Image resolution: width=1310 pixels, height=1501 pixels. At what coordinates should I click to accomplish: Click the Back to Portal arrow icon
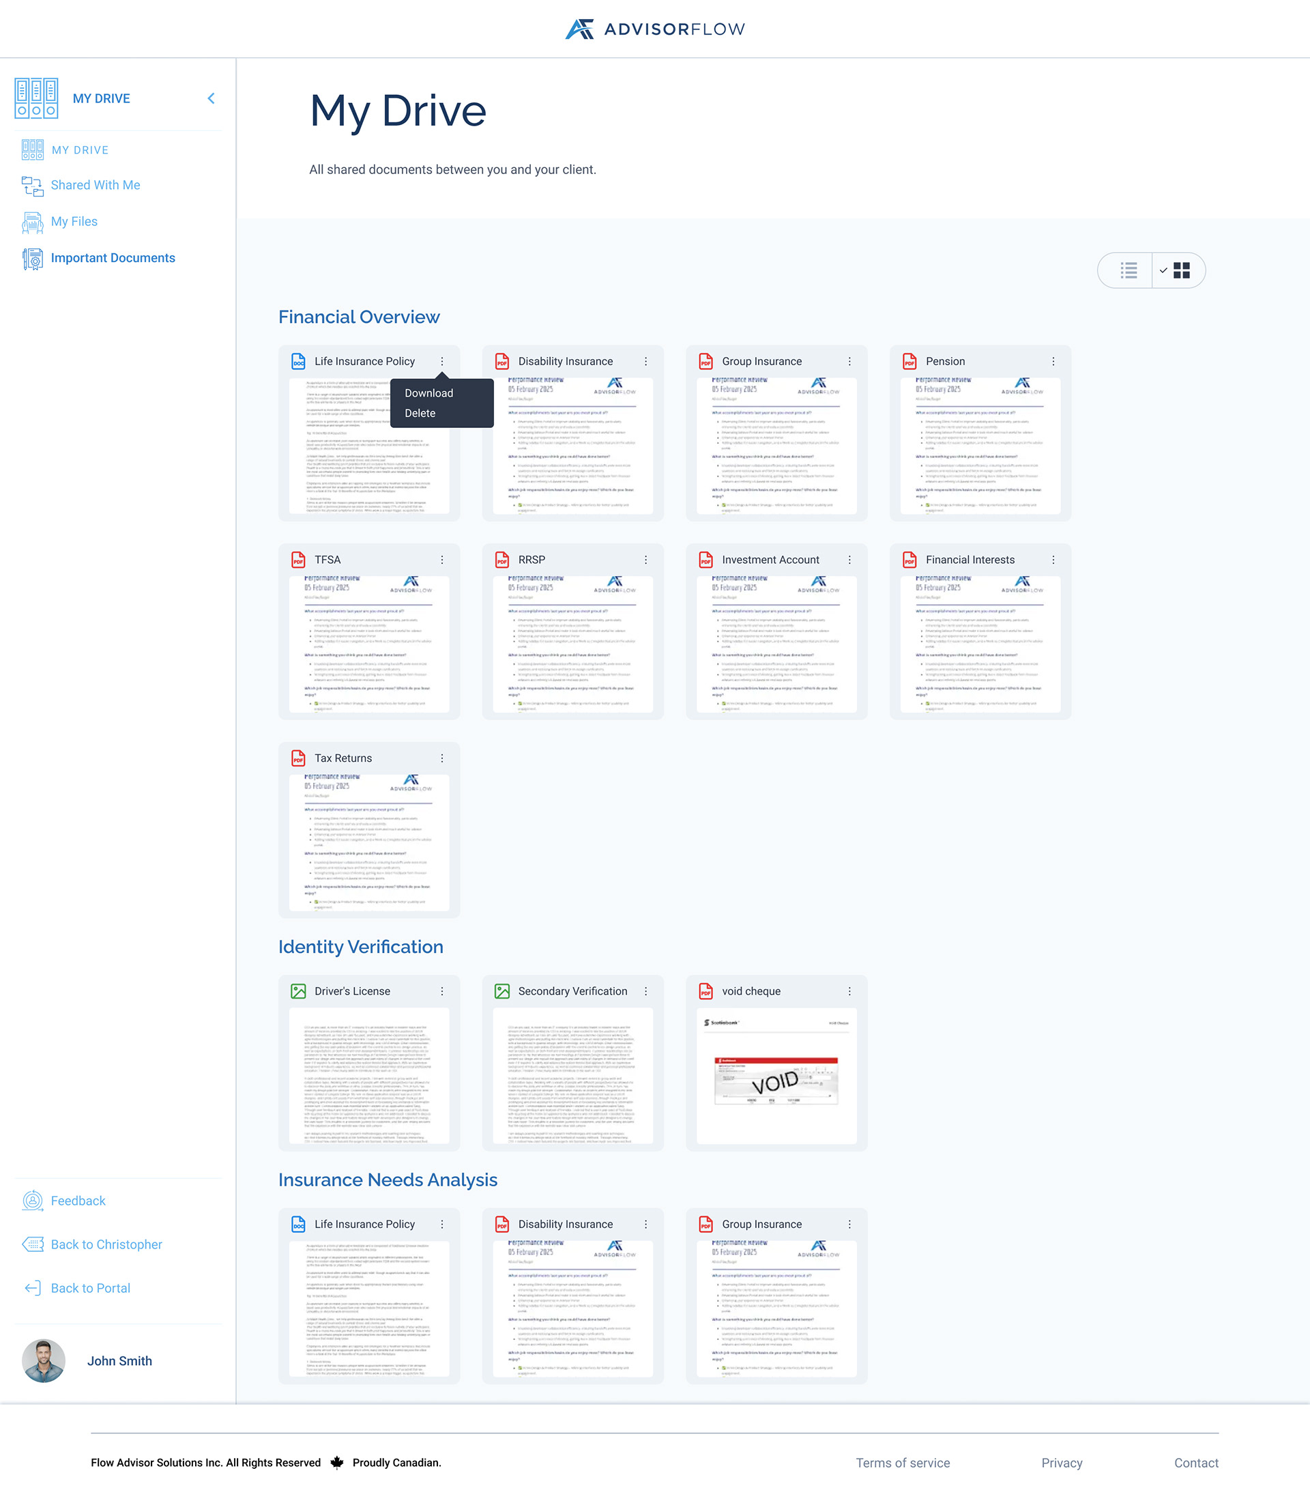32,1288
